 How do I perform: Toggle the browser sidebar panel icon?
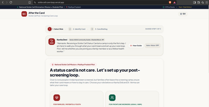coord(194,2)
